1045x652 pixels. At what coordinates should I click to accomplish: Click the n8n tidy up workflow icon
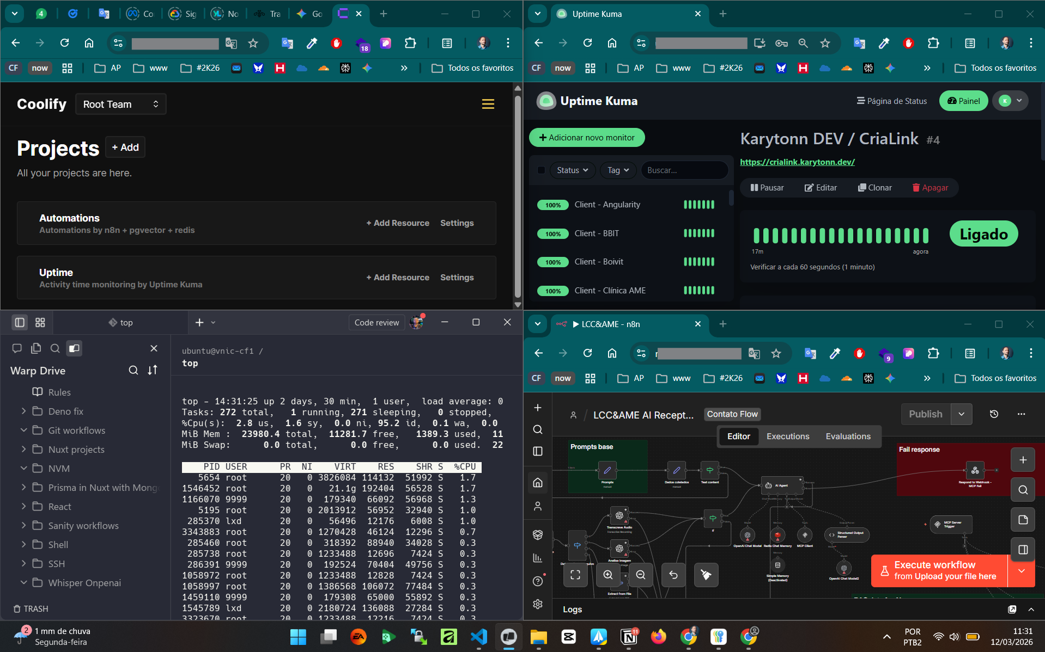click(x=706, y=575)
